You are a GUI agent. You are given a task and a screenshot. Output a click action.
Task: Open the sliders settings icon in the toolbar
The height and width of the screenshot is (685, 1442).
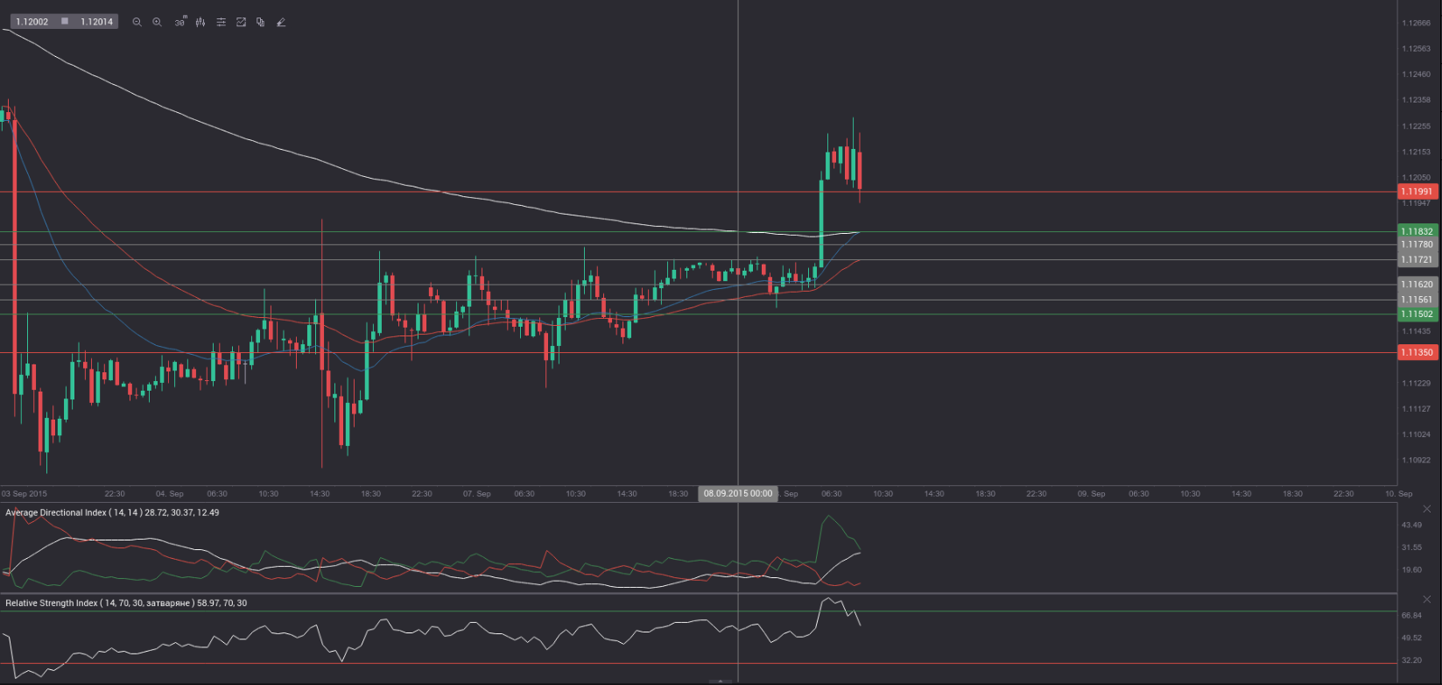[x=221, y=22]
